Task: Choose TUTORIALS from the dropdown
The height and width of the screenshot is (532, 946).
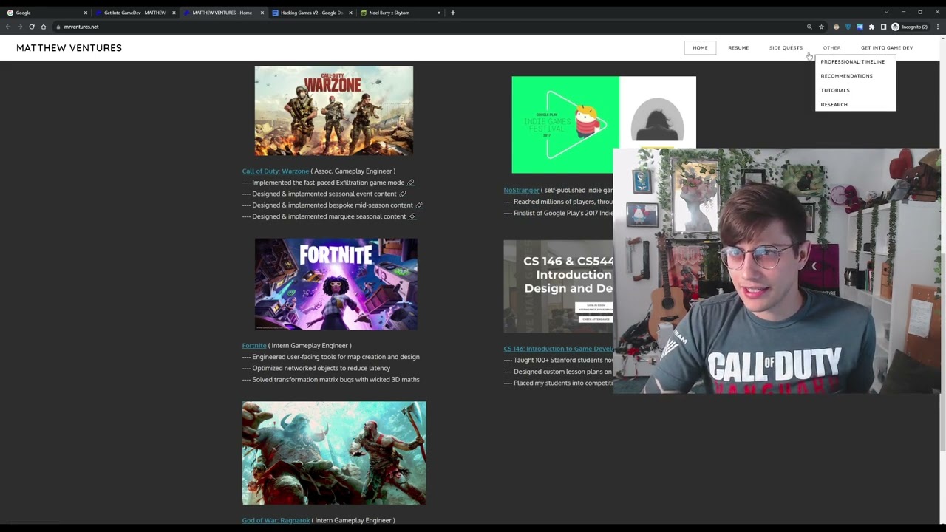Action: pos(835,90)
